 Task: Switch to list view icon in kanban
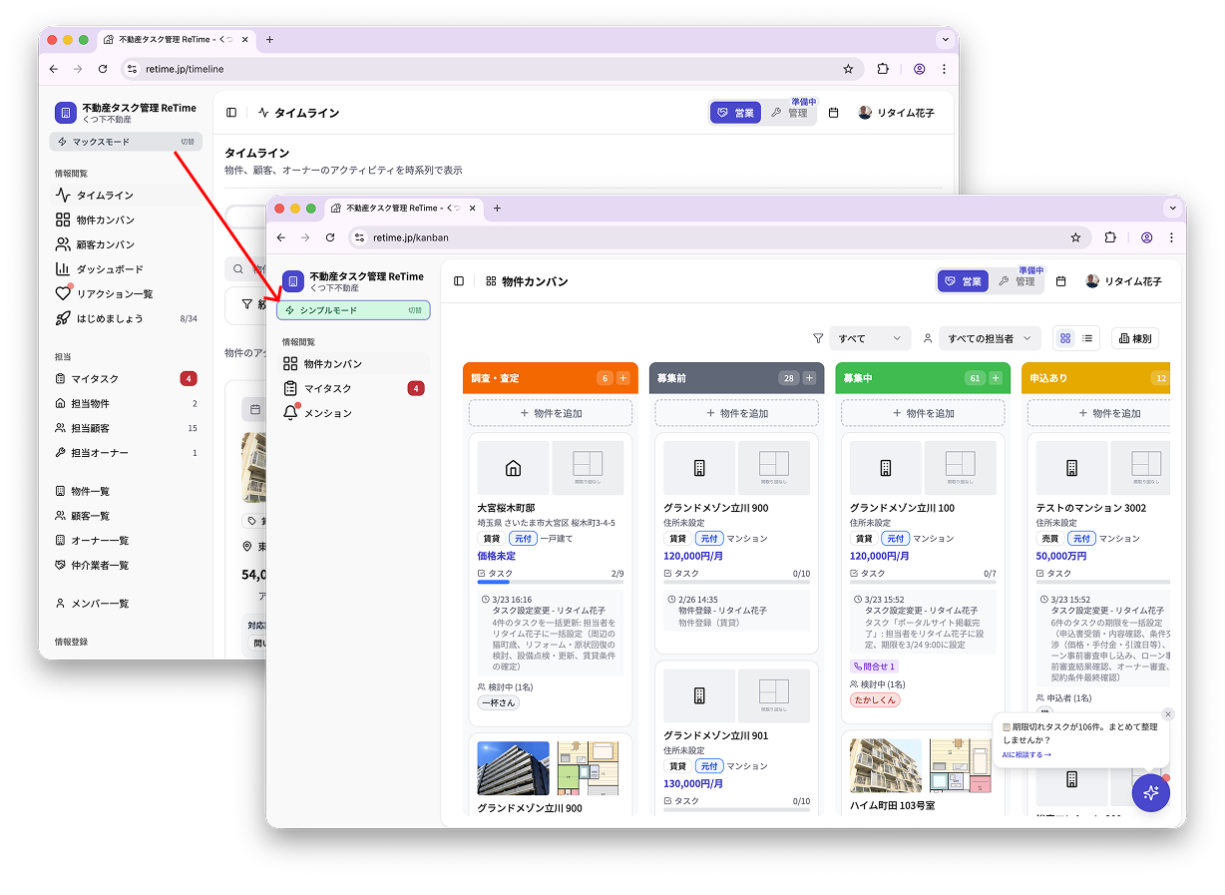tap(1087, 338)
